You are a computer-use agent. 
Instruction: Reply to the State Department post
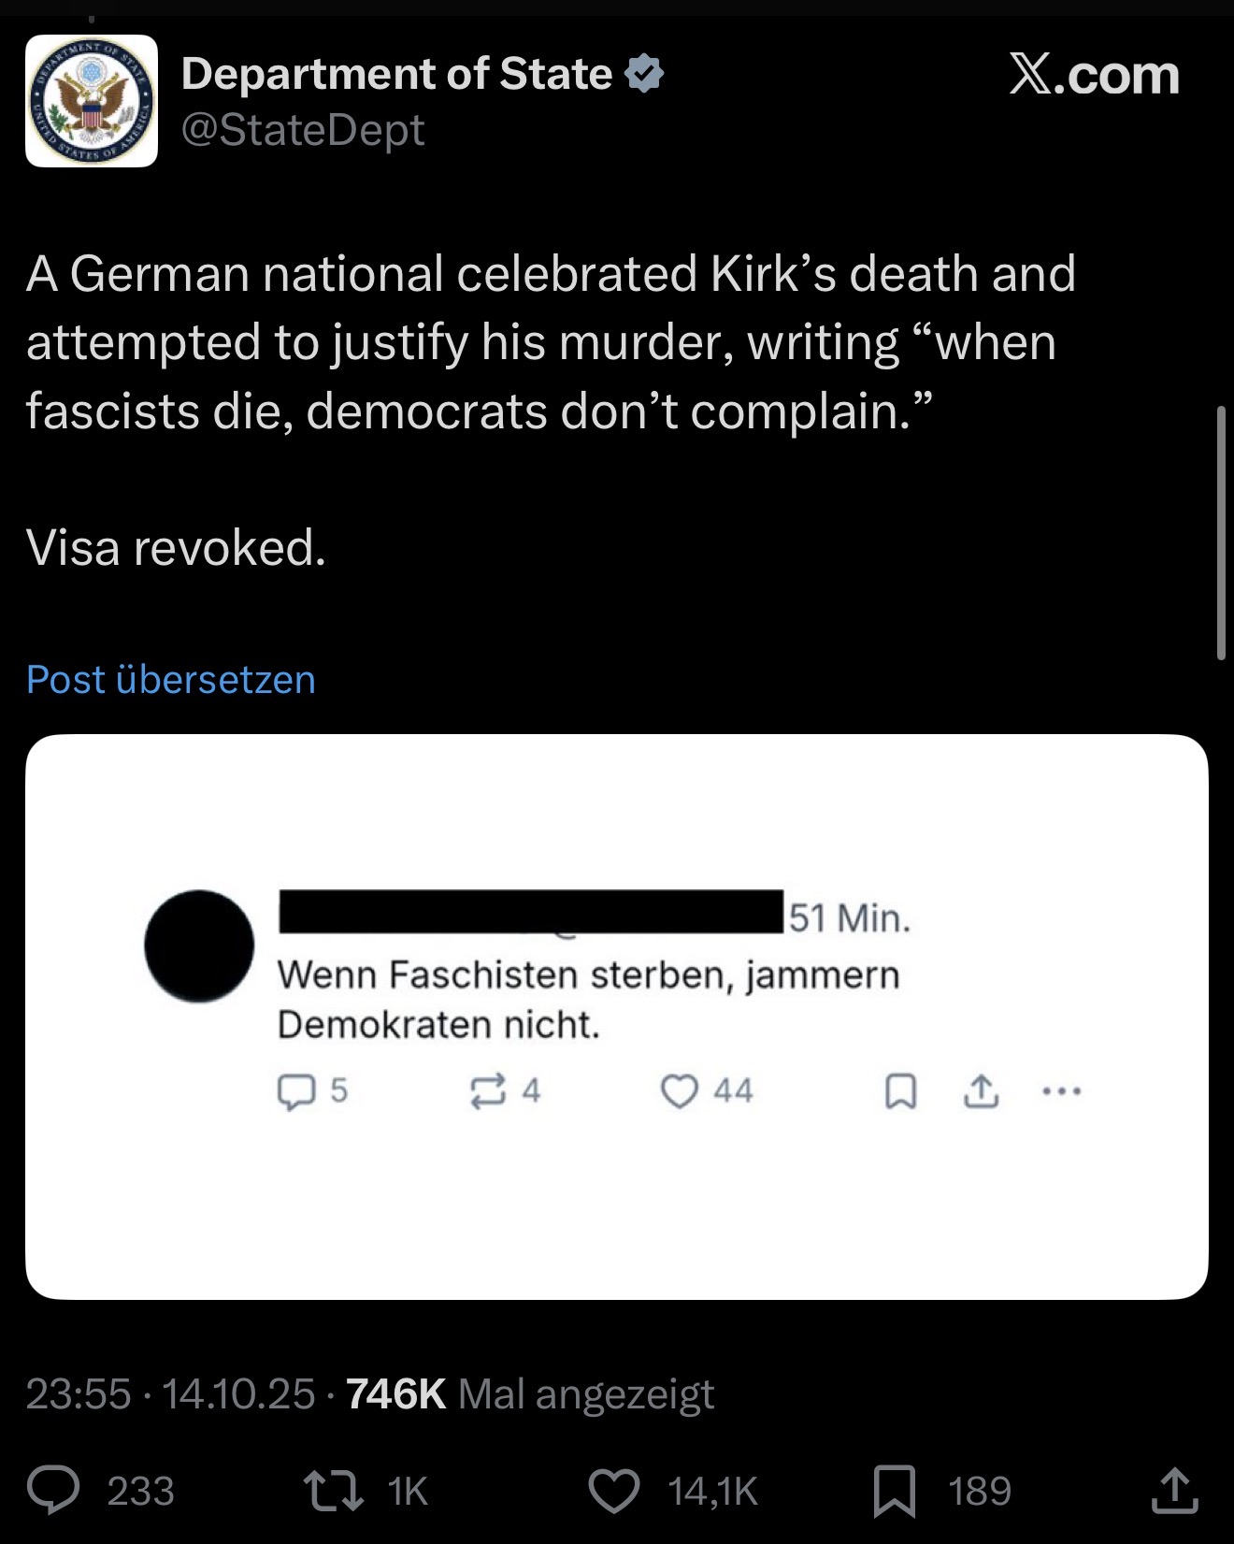point(53,1491)
